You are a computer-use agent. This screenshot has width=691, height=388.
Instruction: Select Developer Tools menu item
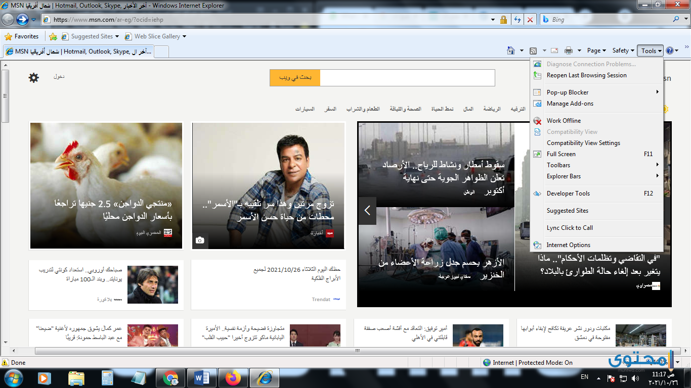point(597,193)
